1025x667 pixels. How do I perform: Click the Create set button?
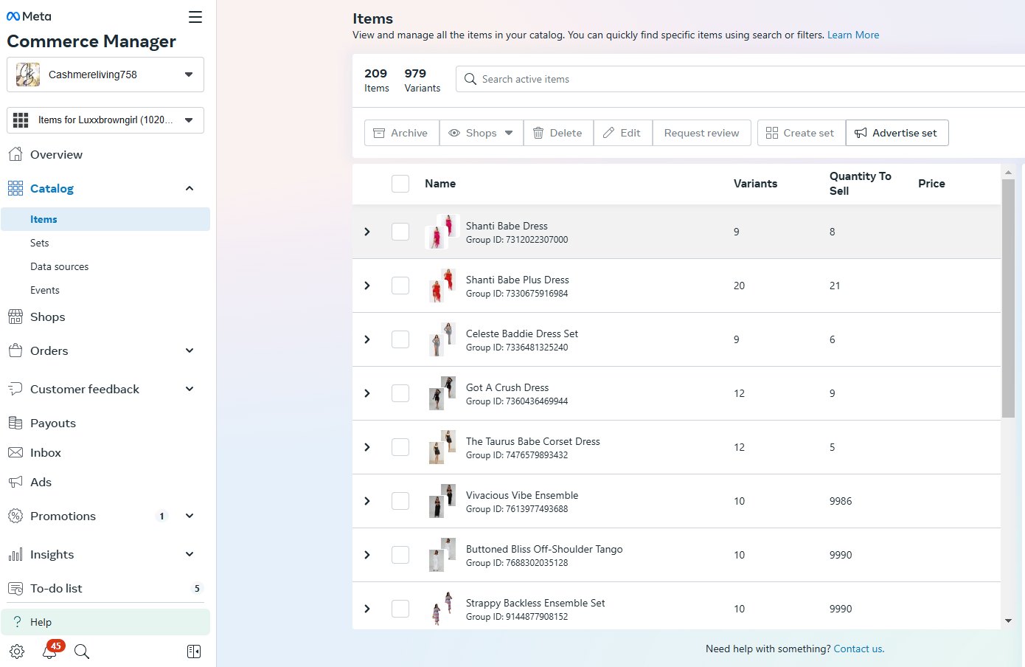pyautogui.click(x=801, y=133)
